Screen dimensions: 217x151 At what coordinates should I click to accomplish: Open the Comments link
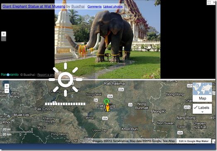click(94, 7)
